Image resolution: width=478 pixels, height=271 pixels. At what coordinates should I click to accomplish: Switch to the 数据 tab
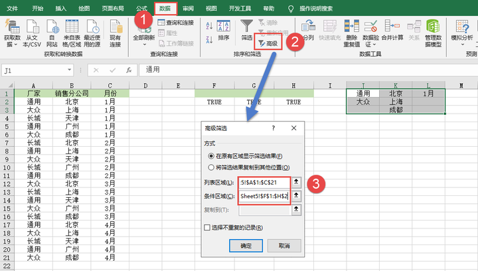(x=165, y=9)
